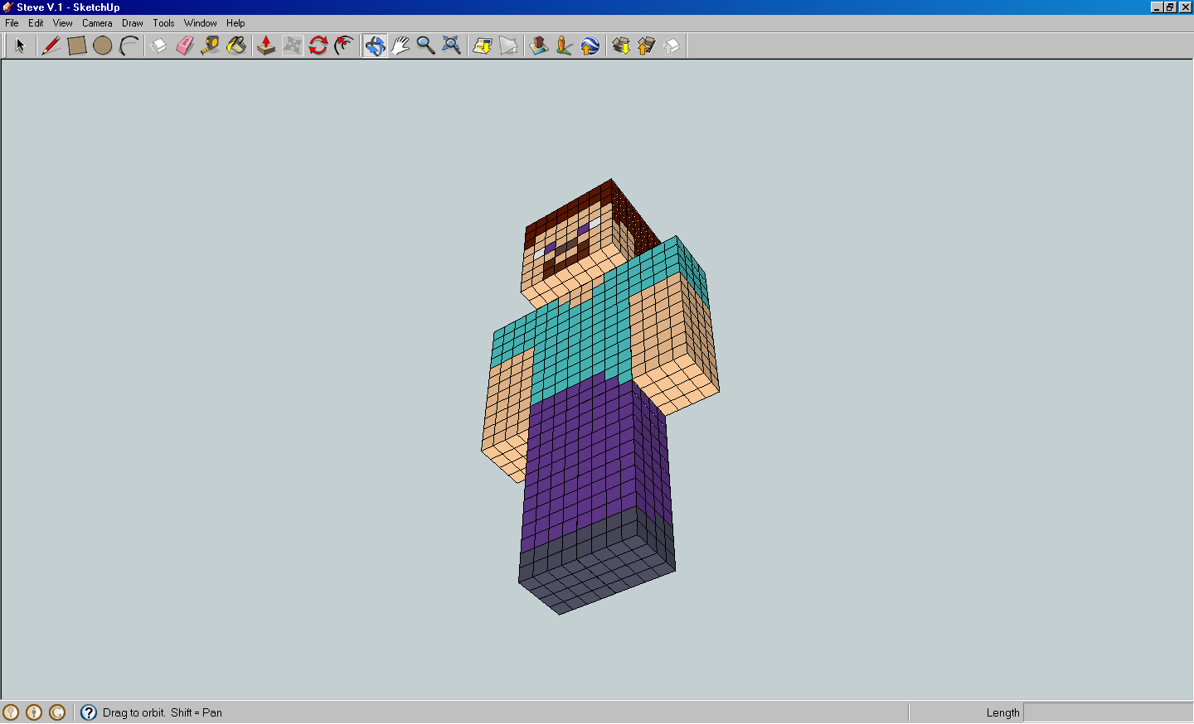Click Get Models from 3D Warehouse

coord(619,46)
